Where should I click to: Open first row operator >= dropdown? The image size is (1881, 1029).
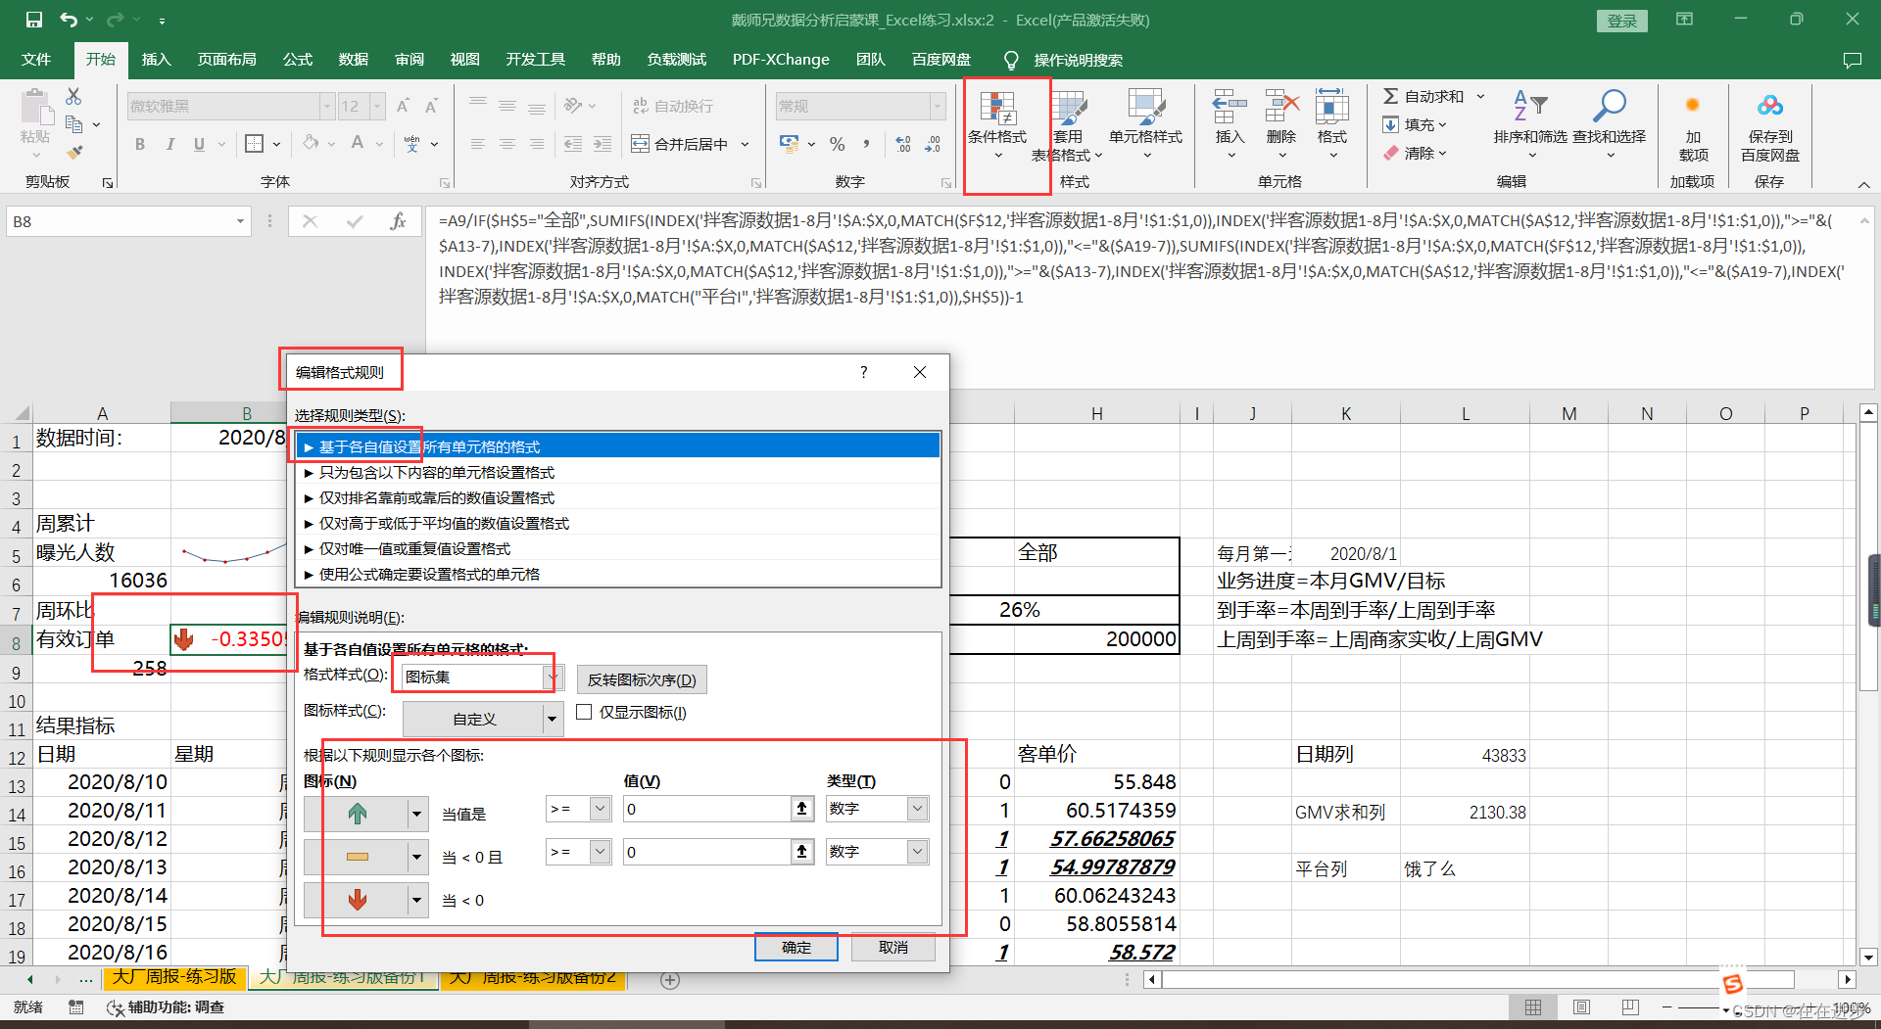600,809
